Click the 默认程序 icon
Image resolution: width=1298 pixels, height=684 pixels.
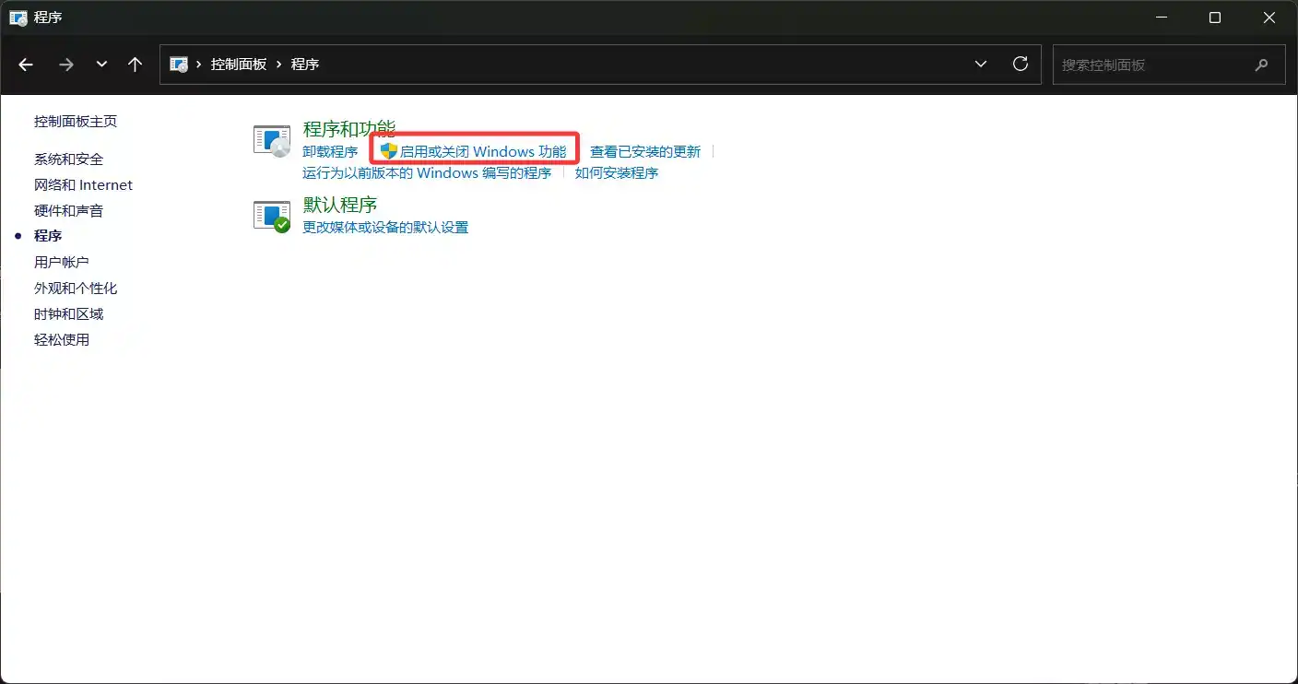(272, 217)
